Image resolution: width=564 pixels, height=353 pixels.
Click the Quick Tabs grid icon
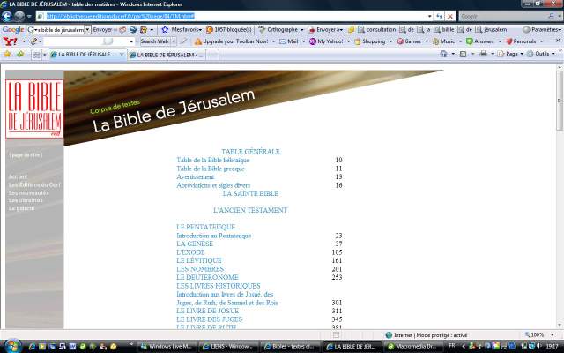[x=36, y=55]
